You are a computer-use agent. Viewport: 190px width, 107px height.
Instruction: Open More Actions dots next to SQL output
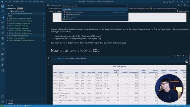pyautogui.click(x=49, y=65)
